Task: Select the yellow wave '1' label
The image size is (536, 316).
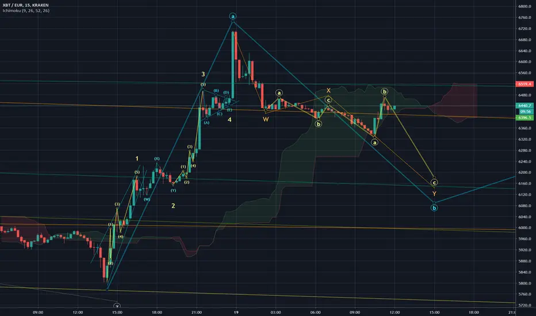Action: pyautogui.click(x=137, y=159)
